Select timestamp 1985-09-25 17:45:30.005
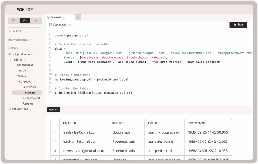This screenshot has height=164, width=258. click(x=208, y=132)
